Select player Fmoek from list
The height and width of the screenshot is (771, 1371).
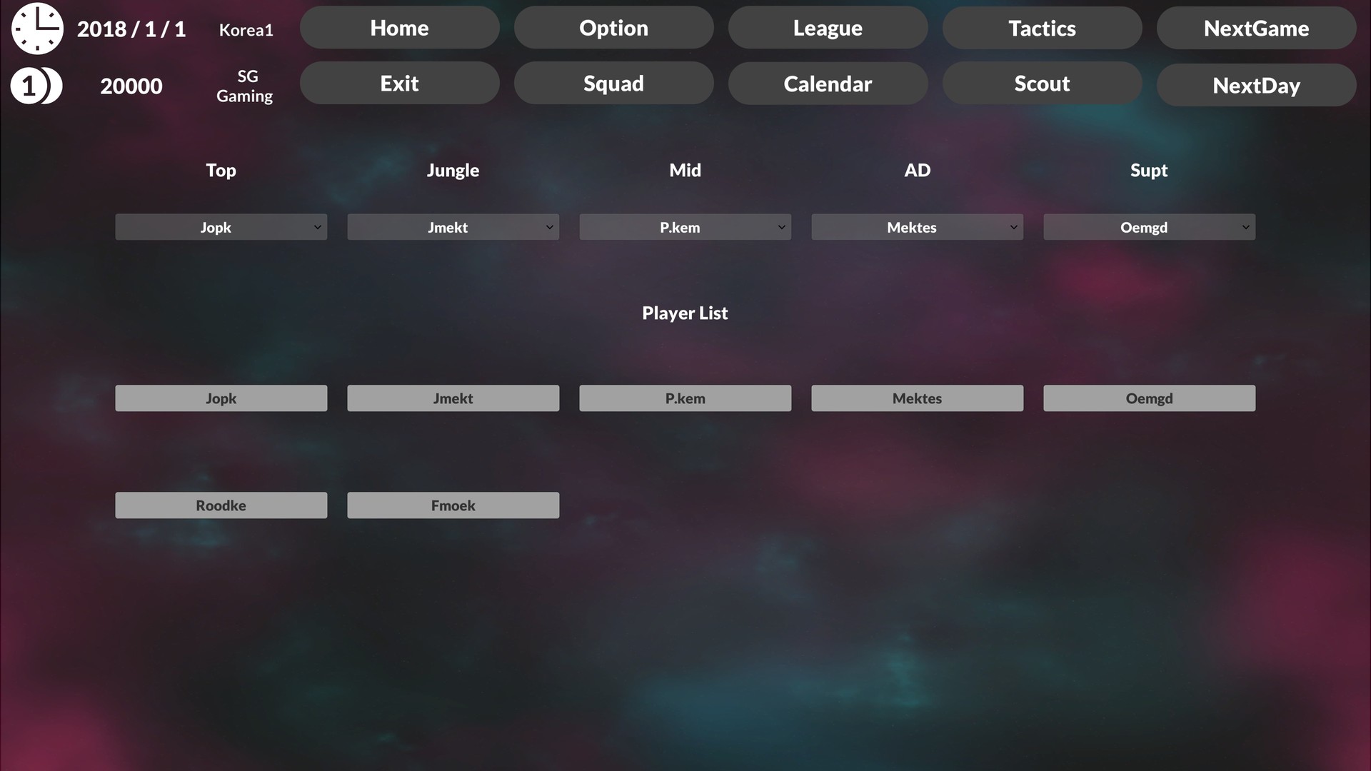coord(453,505)
